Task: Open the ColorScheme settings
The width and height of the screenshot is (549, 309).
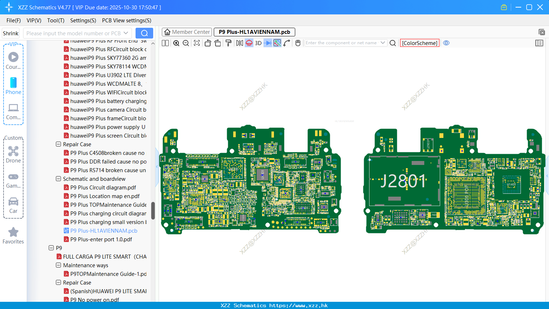Action: 420,43
